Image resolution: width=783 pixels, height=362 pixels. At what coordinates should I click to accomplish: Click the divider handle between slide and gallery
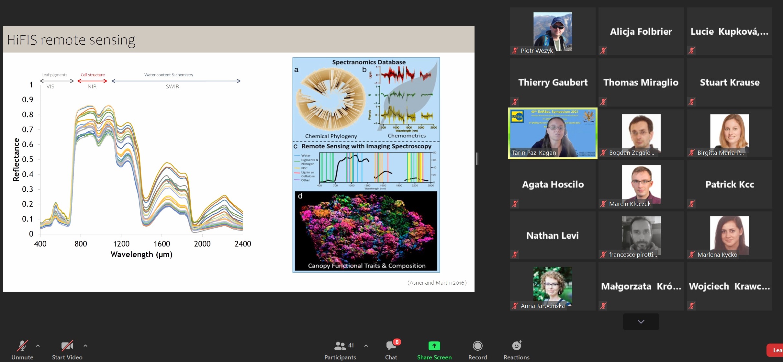(477, 159)
